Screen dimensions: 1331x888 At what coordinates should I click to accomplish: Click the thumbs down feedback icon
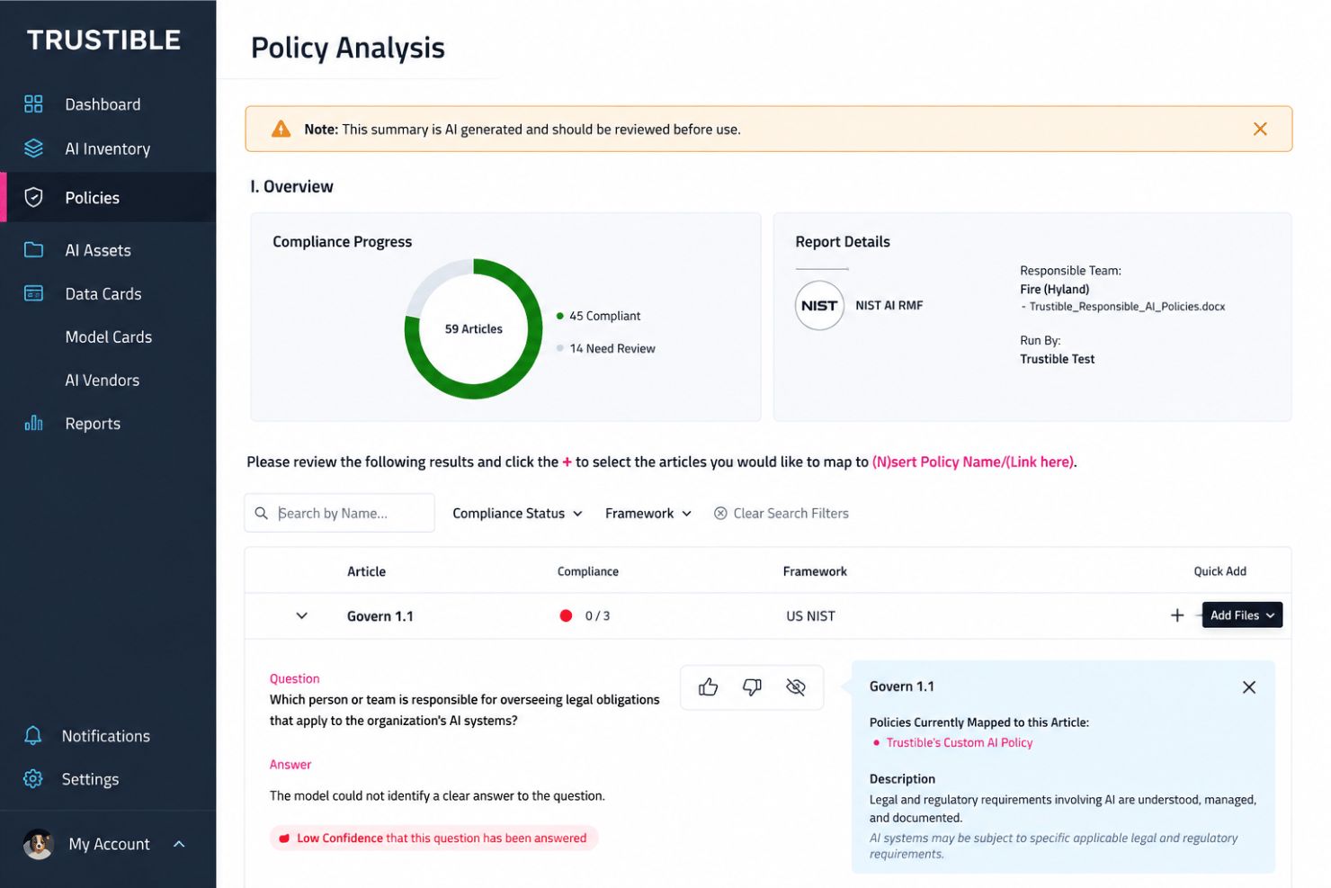[752, 687]
